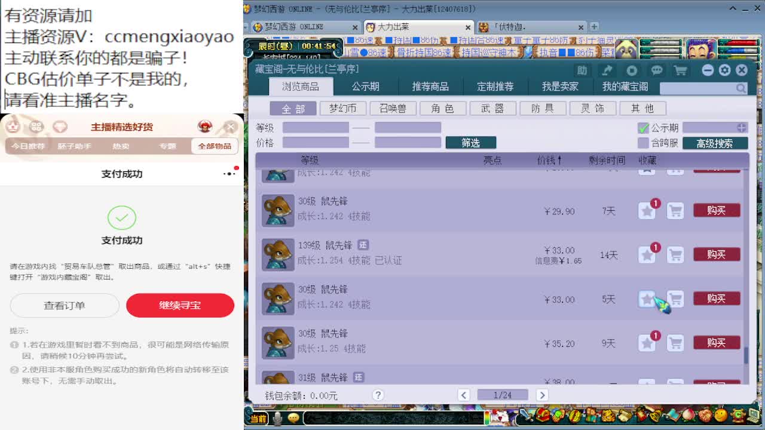The image size is (765, 430).
Task: Favorite the 139级 鼠先锋 listing
Action: pos(647,255)
